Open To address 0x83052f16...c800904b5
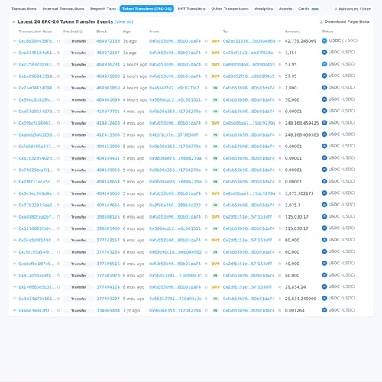Viewport: 382px width, 382px height. [x=248, y=76]
